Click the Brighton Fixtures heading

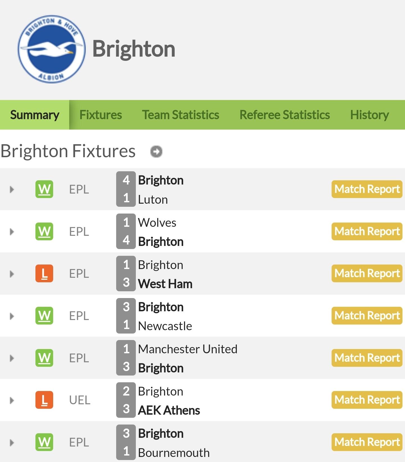68,151
